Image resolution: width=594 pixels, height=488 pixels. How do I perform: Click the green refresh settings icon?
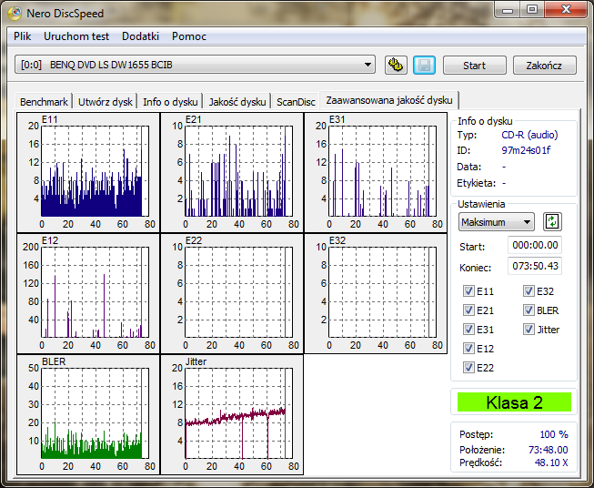coord(552,222)
